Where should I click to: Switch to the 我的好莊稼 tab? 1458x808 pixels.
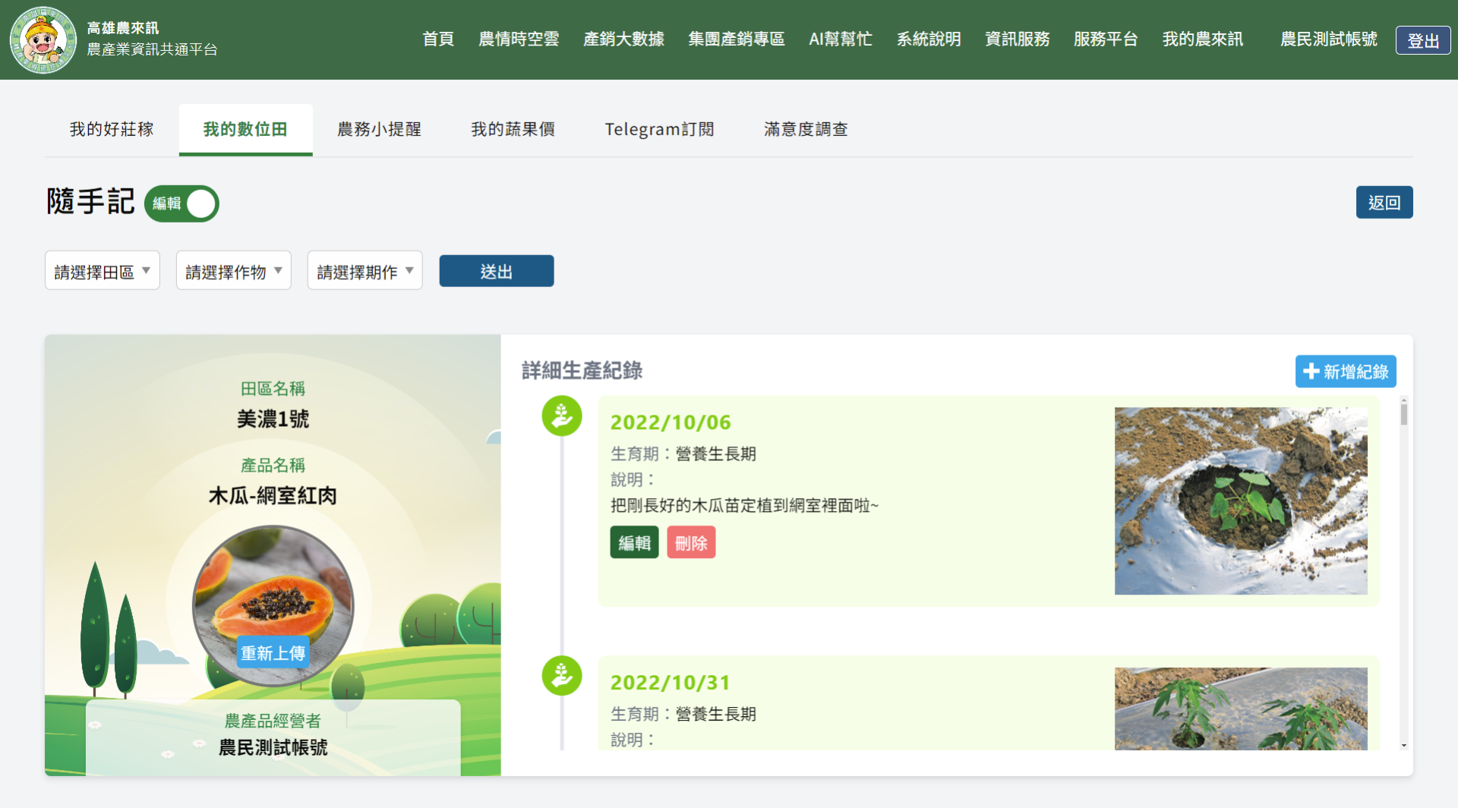point(112,130)
